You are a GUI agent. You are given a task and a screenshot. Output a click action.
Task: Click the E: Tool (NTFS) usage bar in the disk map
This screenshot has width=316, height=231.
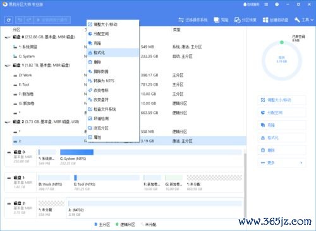tap(107, 178)
